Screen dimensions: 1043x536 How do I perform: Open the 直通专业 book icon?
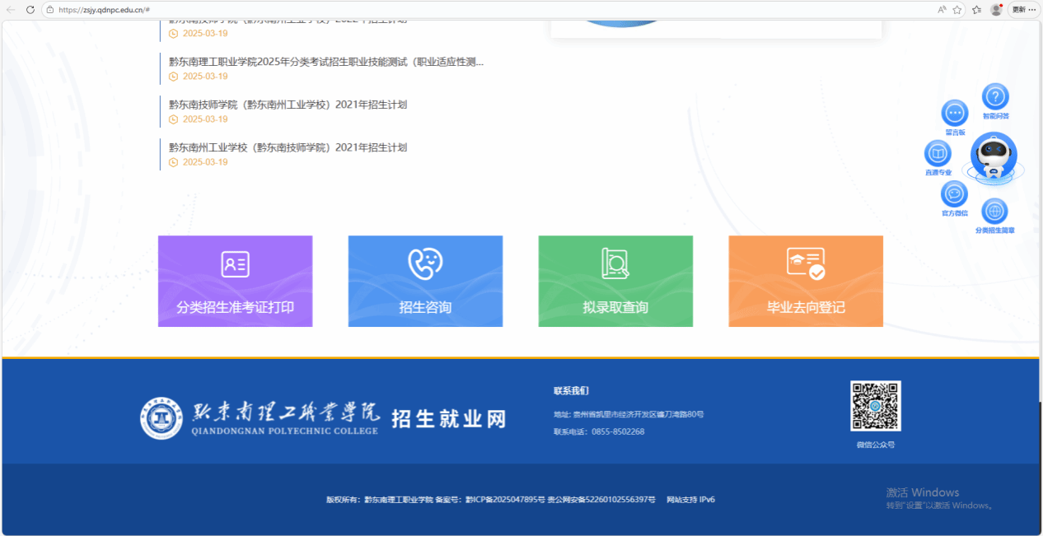coord(938,153)
